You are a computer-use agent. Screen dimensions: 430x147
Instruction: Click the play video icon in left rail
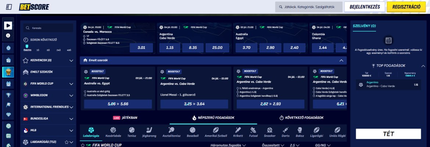8,25
